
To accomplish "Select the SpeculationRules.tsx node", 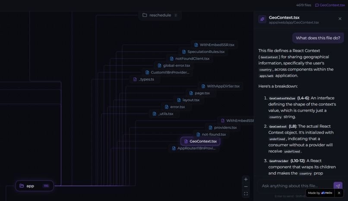I will tap(203, 52).
